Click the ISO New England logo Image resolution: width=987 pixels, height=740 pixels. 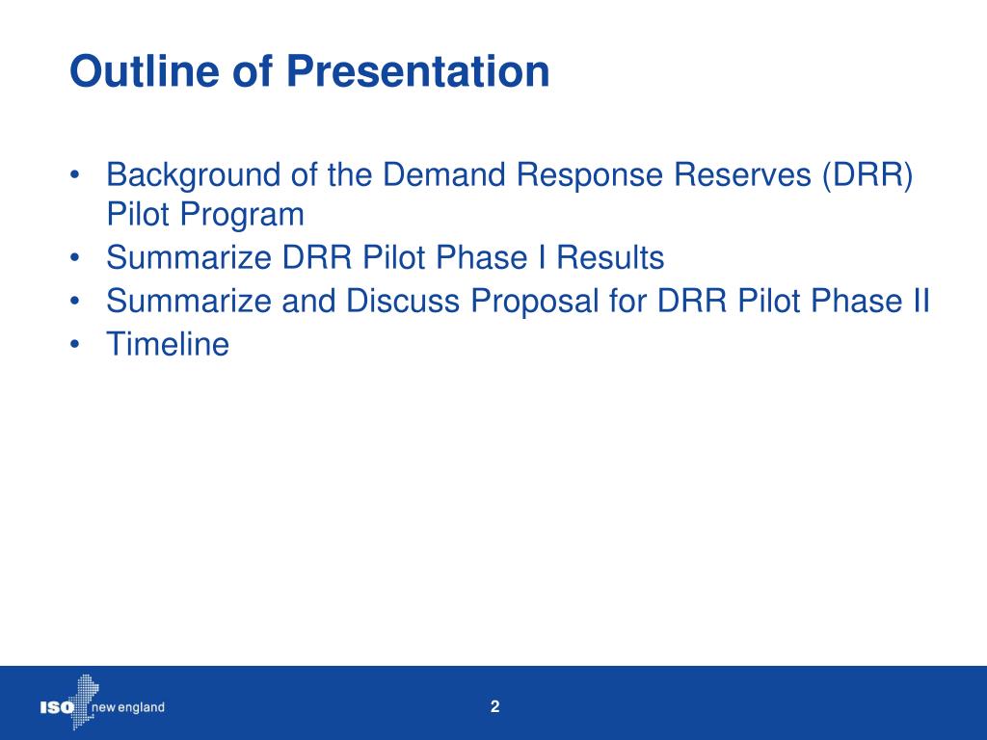click(102, 702)
